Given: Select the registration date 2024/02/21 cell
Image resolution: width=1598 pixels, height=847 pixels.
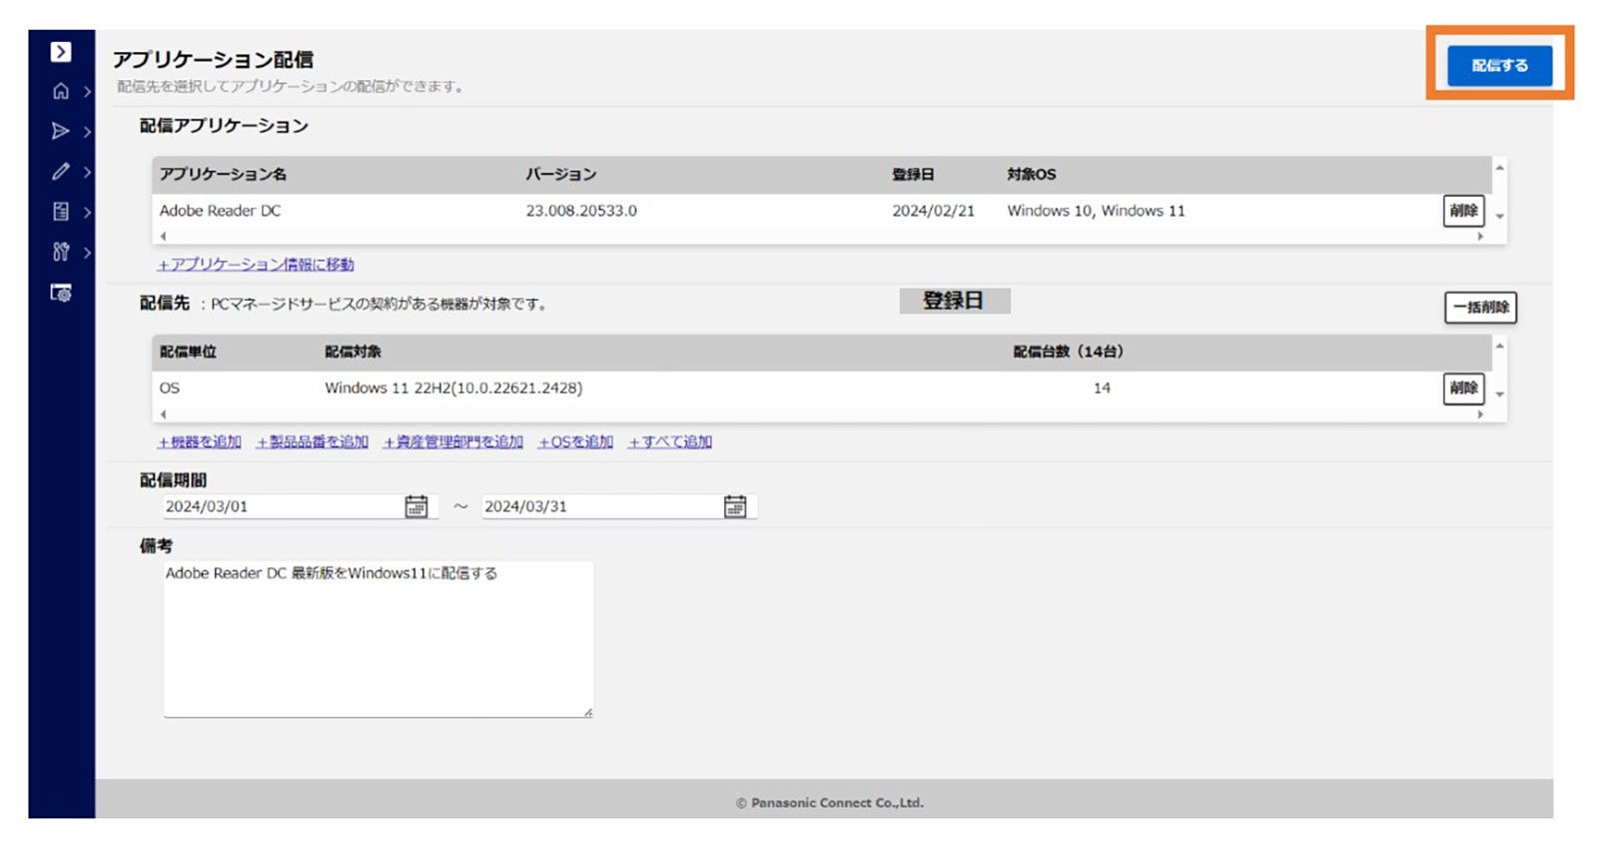Looking at the screenshot, I should coord(933,211).
